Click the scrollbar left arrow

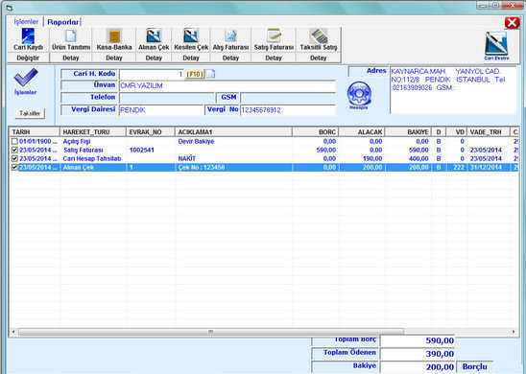coord(13,332)
